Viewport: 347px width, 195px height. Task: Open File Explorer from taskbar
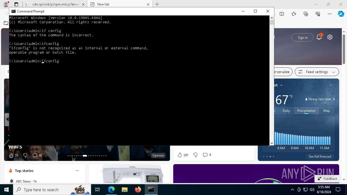click(x=124, y=190)
